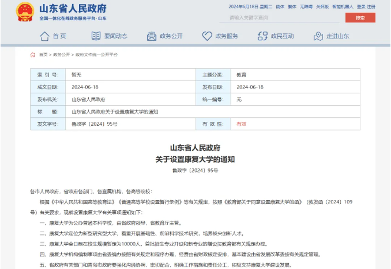The height and width of the screenshot is (269, 391).
Task: Click item 一 about 公办普通本科学校
Action: 111,223
